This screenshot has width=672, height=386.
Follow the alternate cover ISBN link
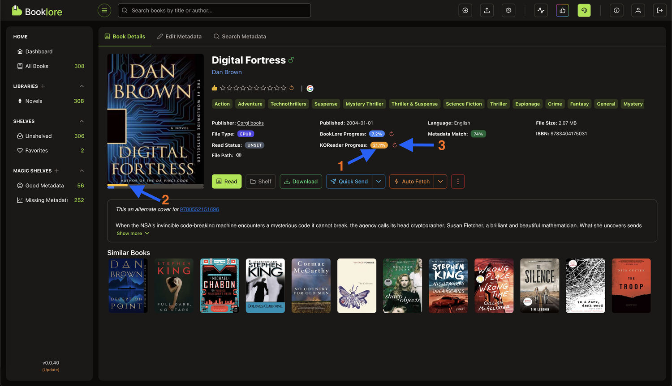tap(199, 209)
